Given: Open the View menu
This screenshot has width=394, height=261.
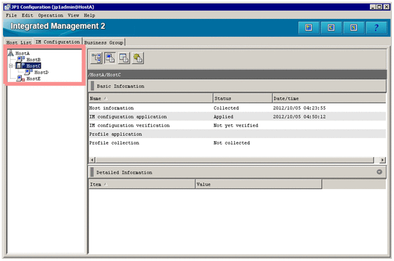Looking at the screenshot, I should 73,15.
